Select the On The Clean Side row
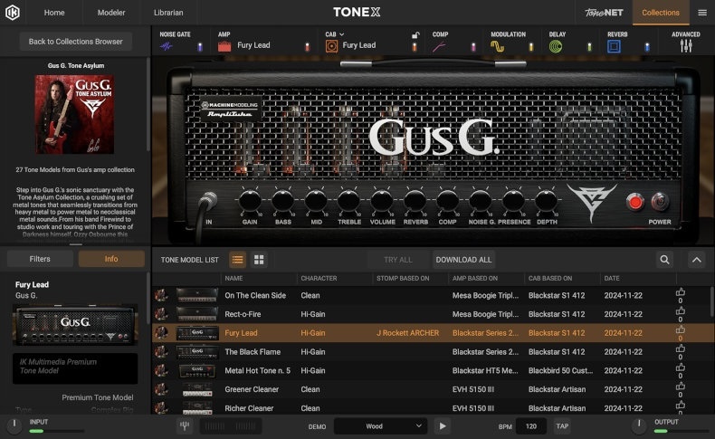 click(x=431, y=295)
